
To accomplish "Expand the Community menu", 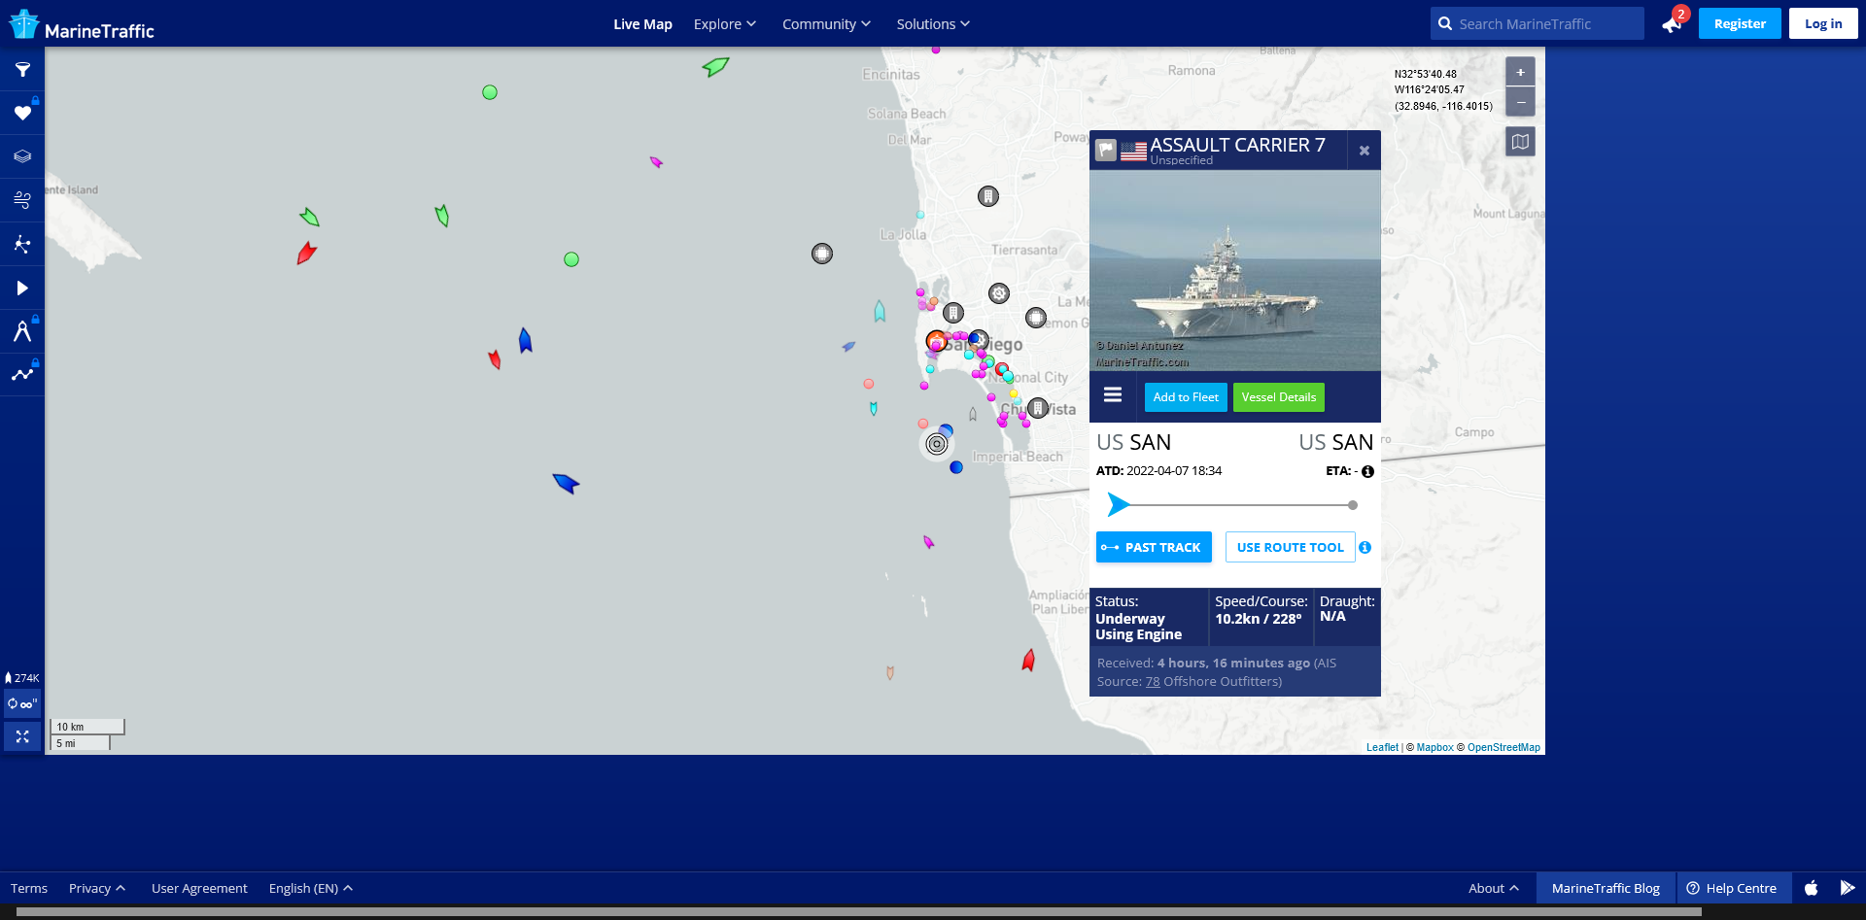I will coord(826,24).
